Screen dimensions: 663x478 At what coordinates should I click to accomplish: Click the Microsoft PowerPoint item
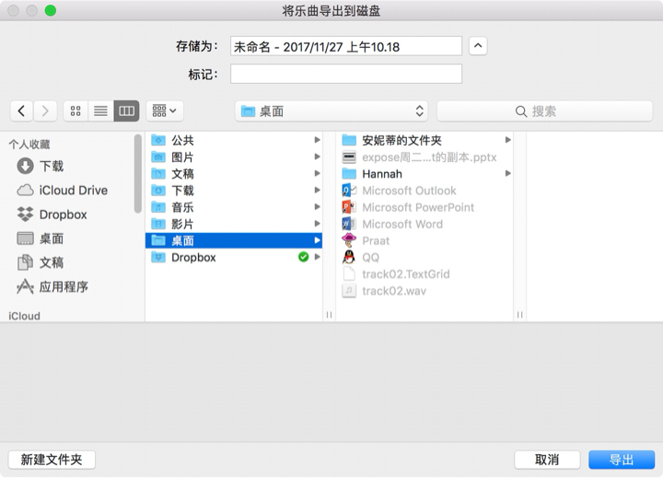point(425,207)
